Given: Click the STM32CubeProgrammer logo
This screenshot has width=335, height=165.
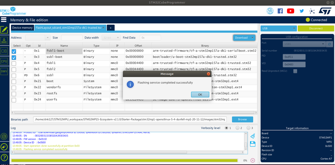Looking at the screenshot, I should (13, 11).
